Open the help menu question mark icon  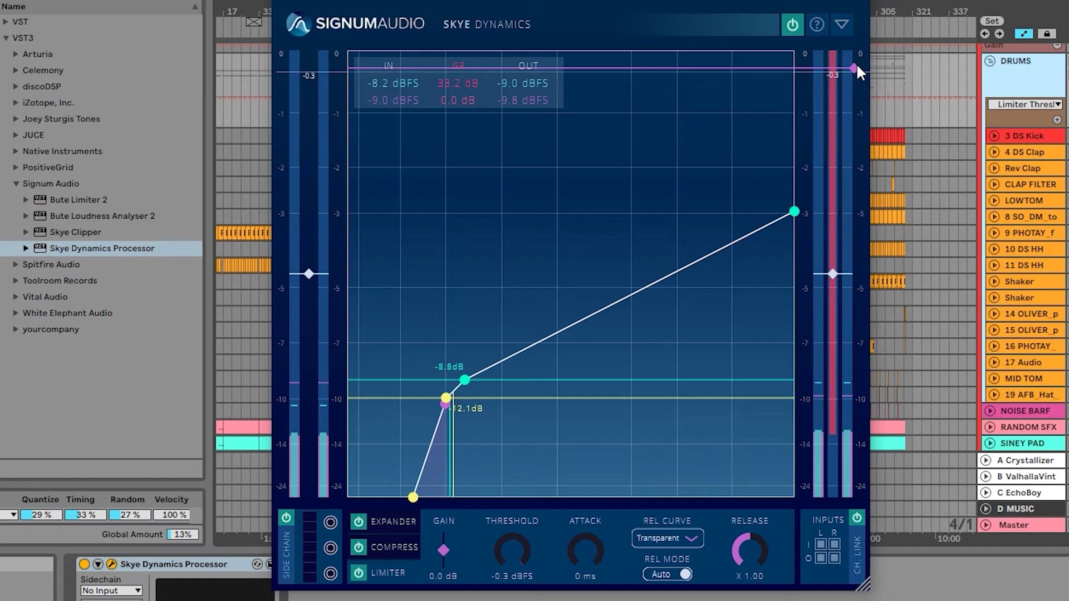[x=816, y=24]
